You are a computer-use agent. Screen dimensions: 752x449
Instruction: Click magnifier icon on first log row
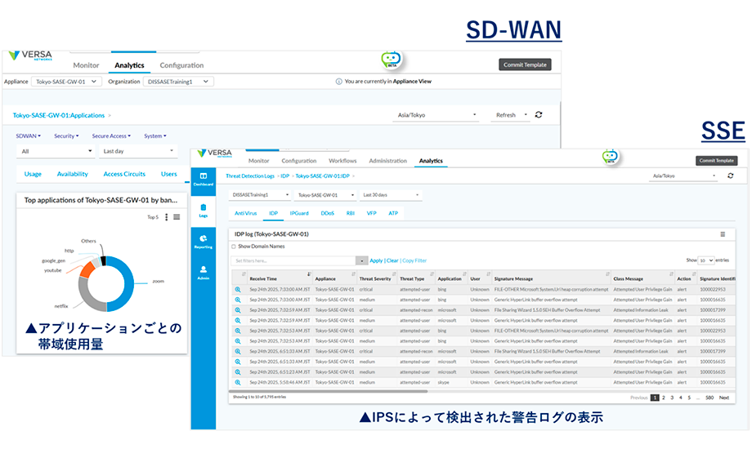click(238, 290)
